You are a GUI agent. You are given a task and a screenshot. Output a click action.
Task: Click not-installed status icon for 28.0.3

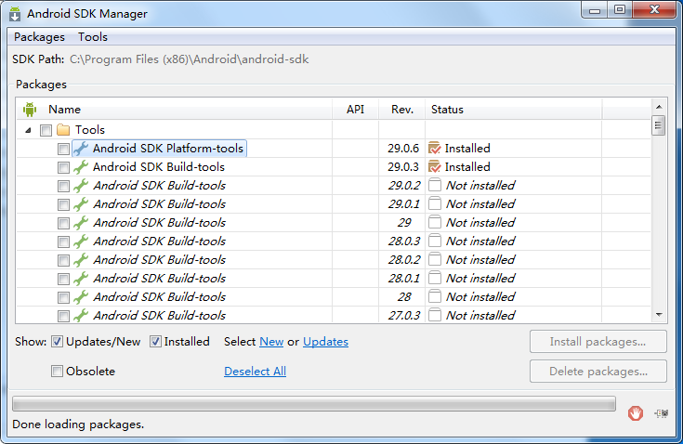point(435,242)
